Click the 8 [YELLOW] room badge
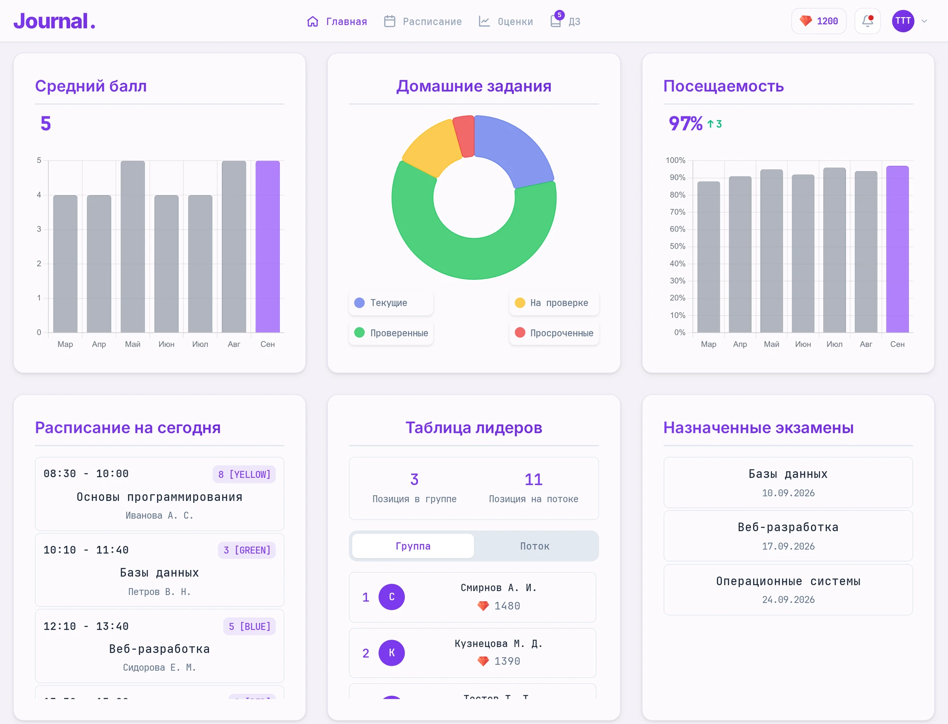948x724 pixels. 244,474
